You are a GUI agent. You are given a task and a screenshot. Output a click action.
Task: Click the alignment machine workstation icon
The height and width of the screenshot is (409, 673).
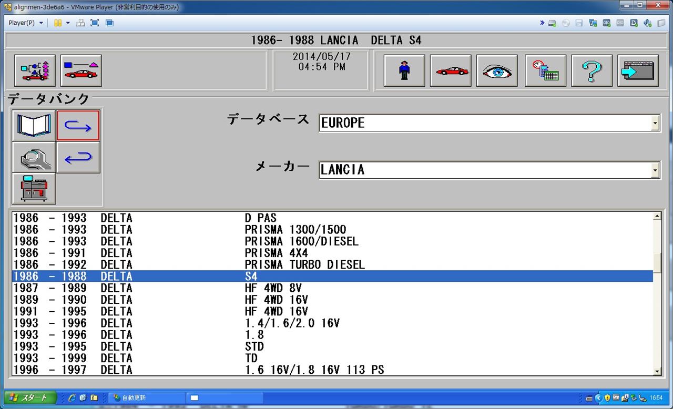[34, 189]
